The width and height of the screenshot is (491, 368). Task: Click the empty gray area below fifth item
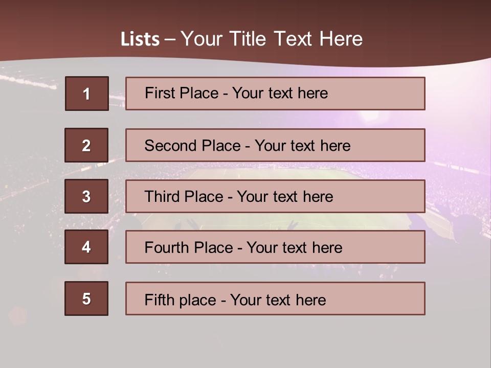[245, 340]
